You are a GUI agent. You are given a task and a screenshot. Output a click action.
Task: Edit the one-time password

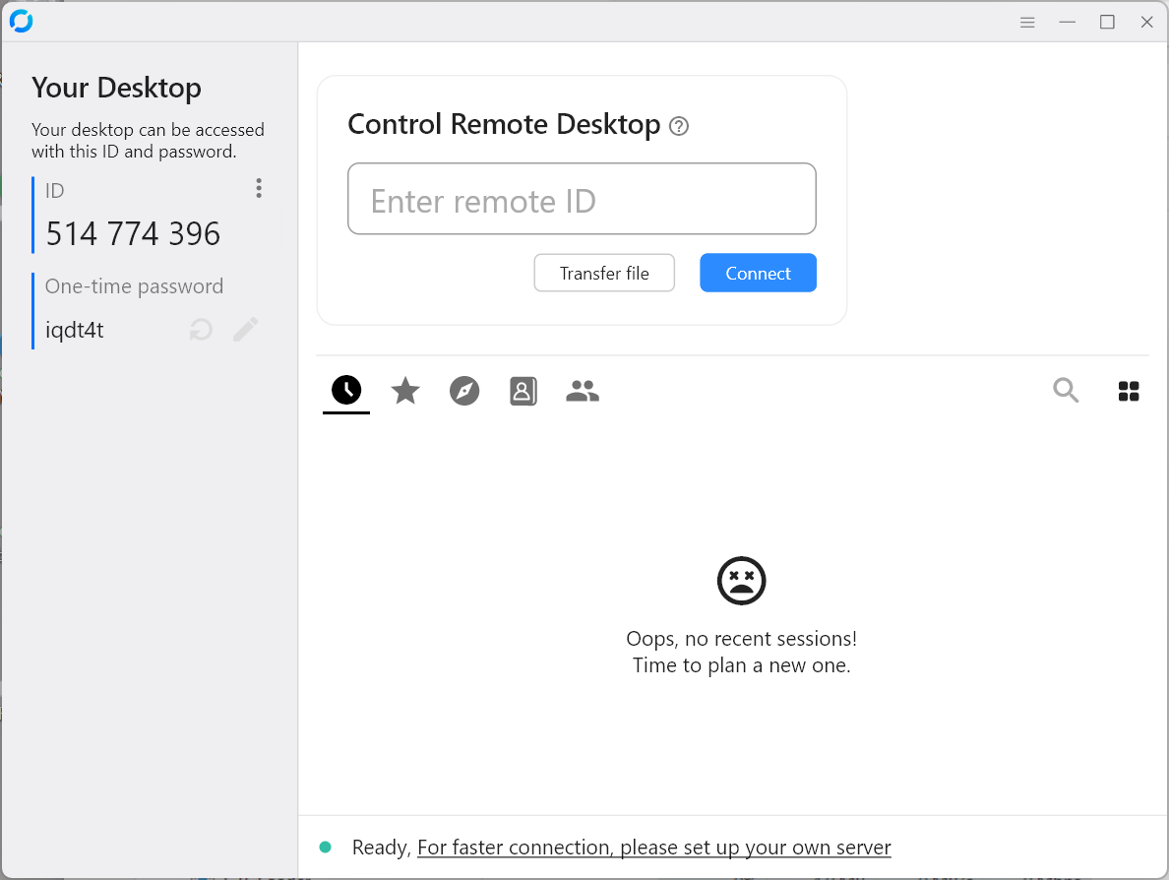coord(246,330)
